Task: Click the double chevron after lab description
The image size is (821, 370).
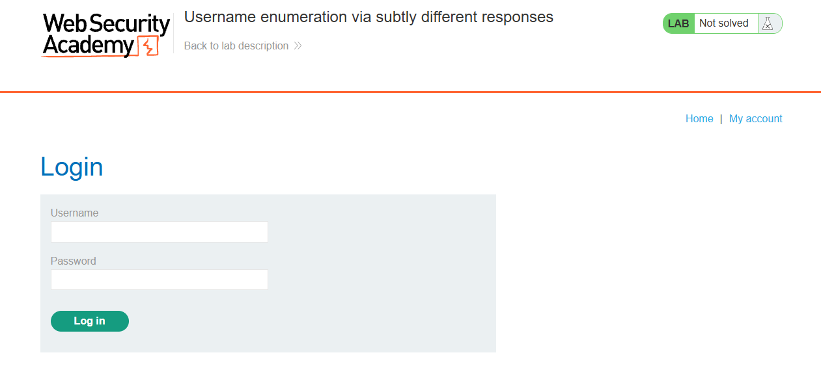Action: 298,46
